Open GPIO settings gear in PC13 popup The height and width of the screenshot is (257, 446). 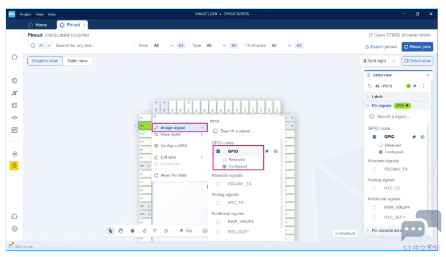point(276,151)
